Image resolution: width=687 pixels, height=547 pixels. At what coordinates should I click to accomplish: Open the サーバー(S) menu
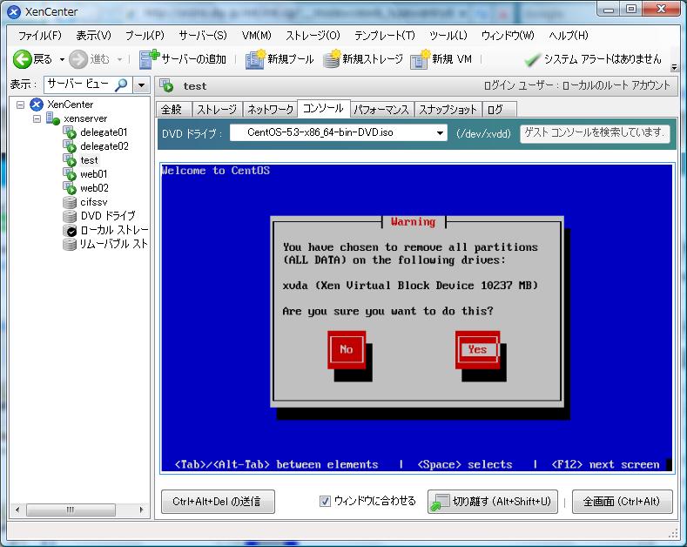pos(203,36)
